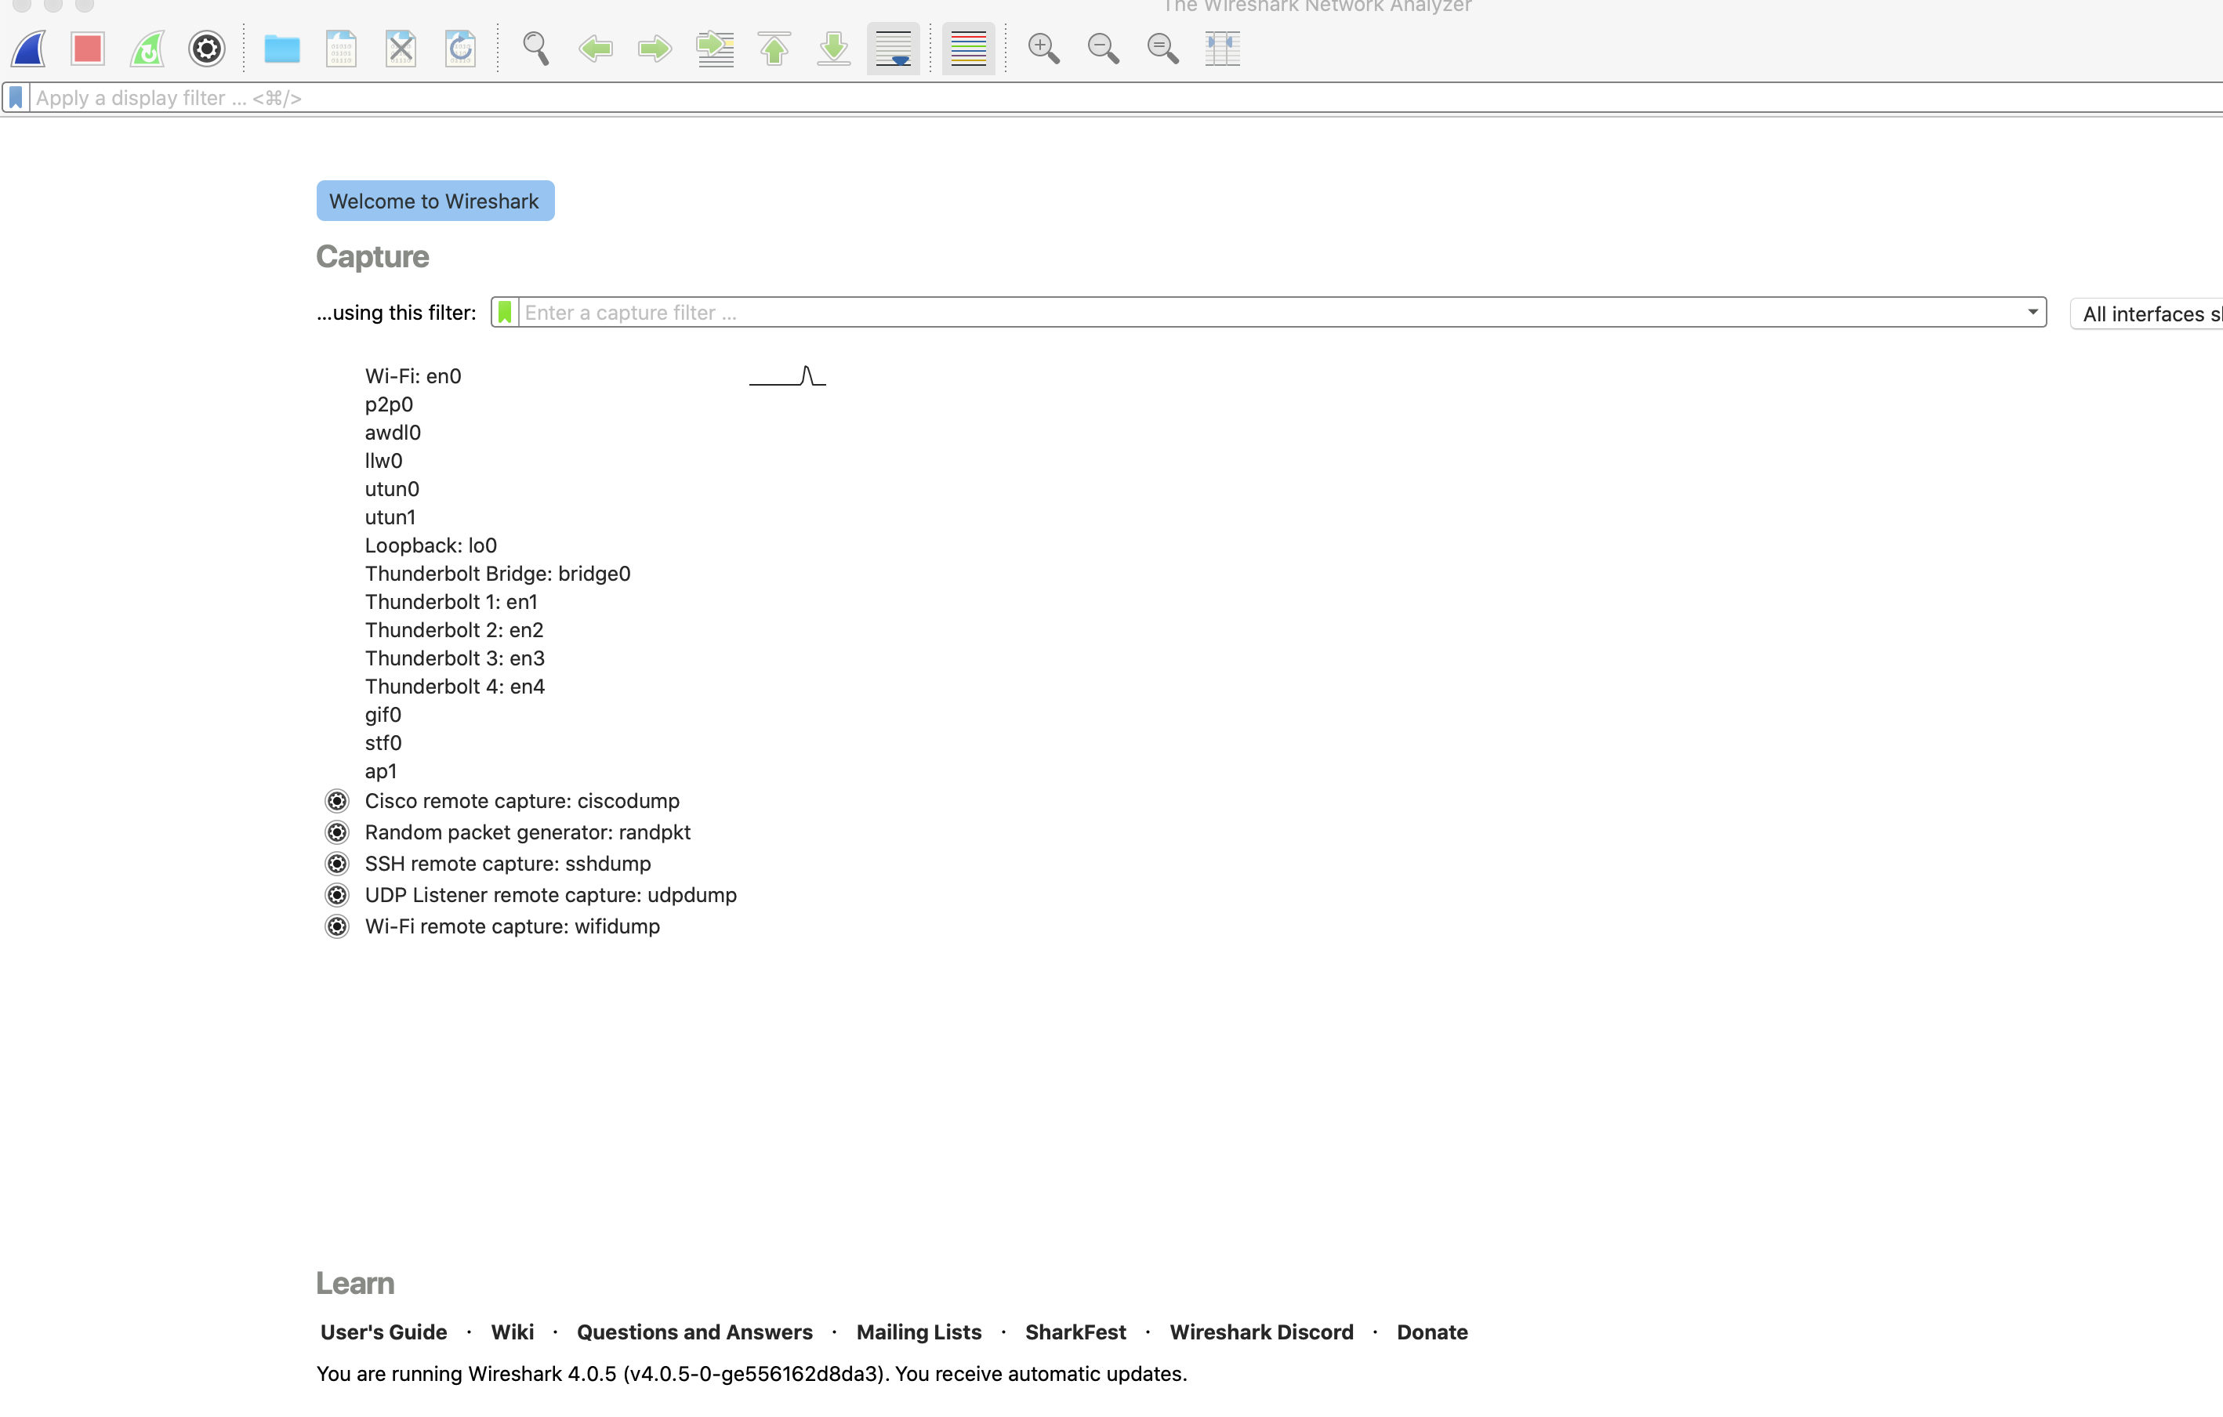Select the awdl0 interface
The height and width of the screenshot is (1417, 2223).
[x=393, y=433]
